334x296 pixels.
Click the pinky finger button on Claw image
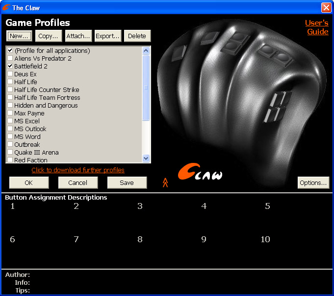tap(179, 53)
